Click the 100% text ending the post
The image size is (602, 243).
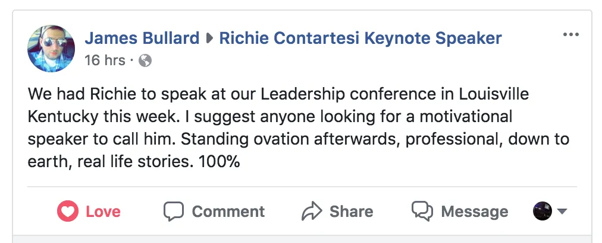coord(220,162)
